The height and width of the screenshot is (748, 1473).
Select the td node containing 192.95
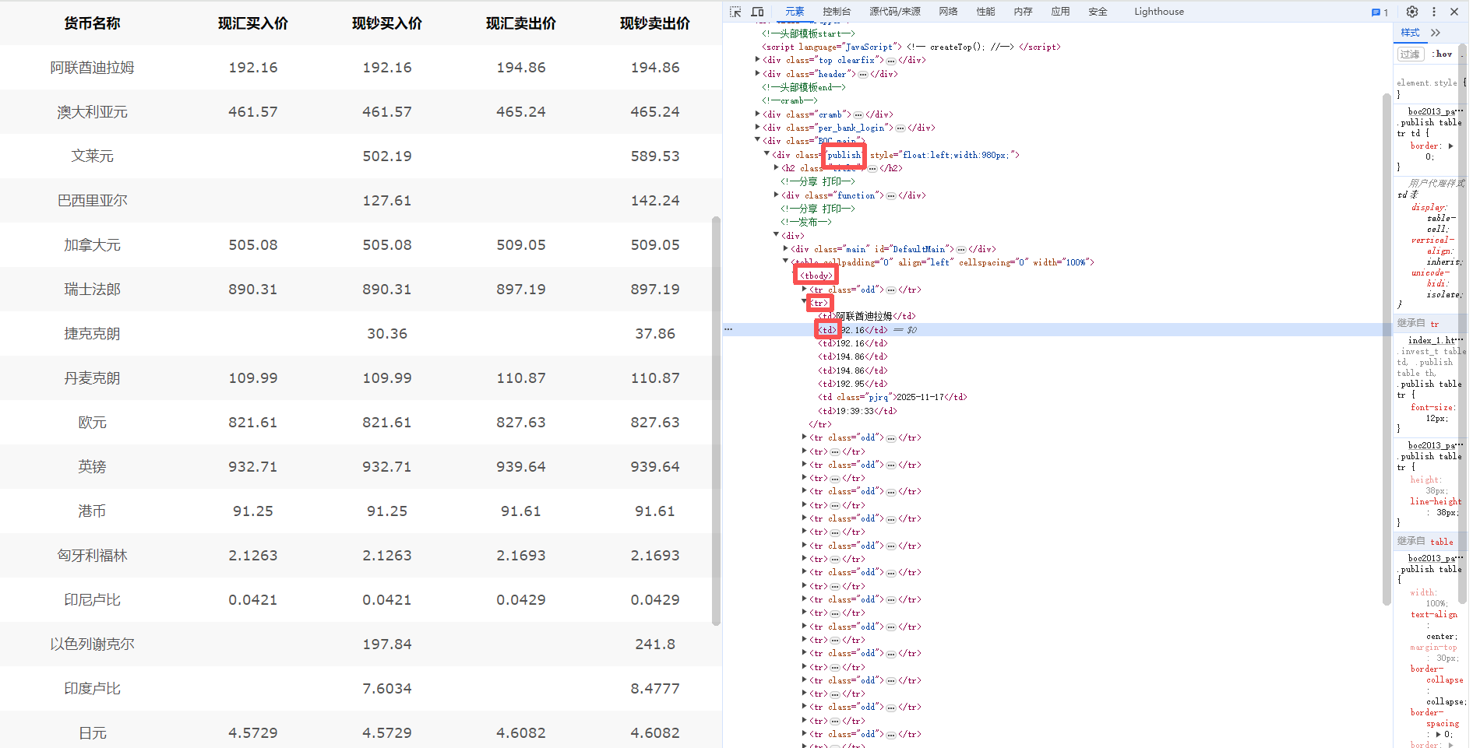point(853,384)
